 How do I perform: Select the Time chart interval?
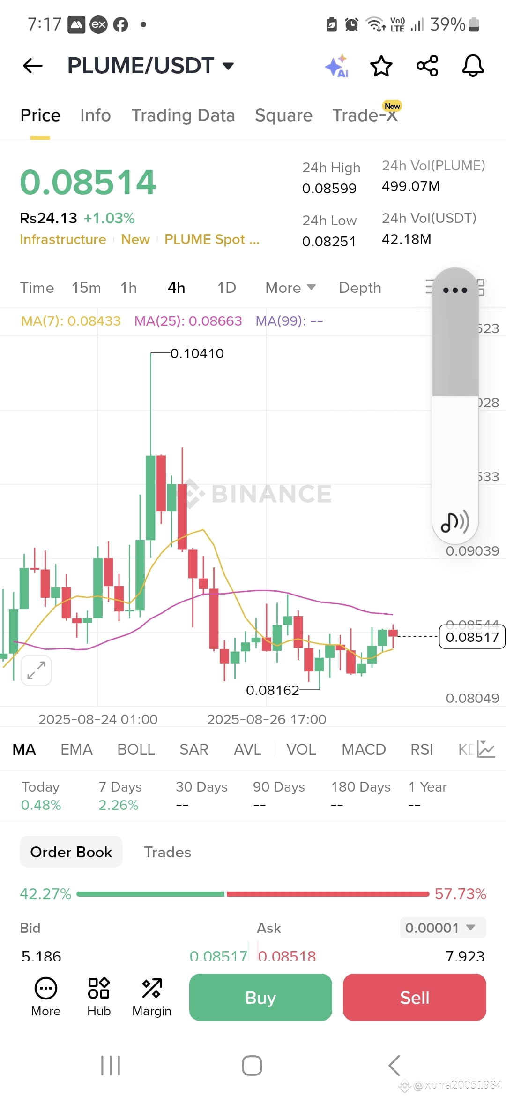click(37, 288)
